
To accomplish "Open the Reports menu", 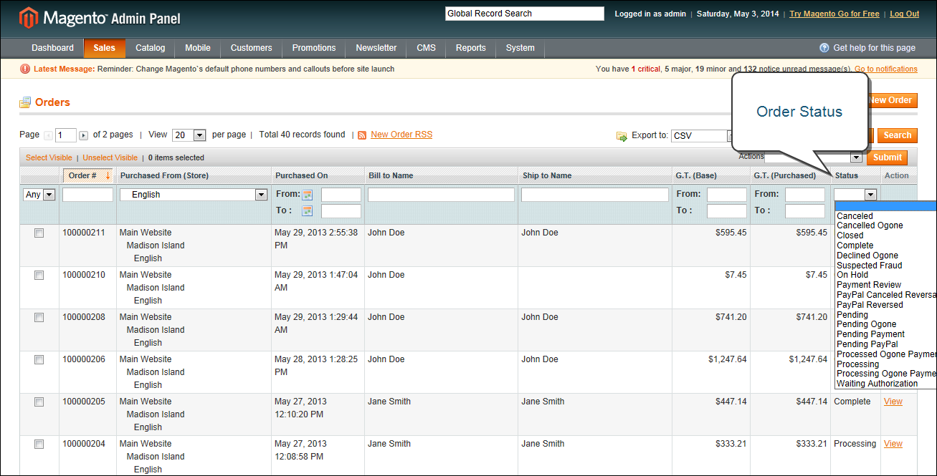I will coord(471,48).
